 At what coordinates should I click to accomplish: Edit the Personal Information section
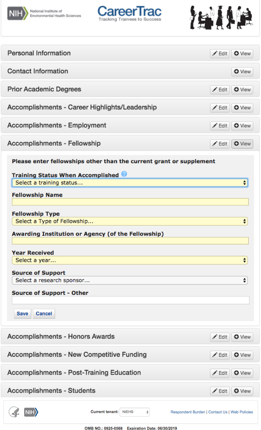(220, 53)
